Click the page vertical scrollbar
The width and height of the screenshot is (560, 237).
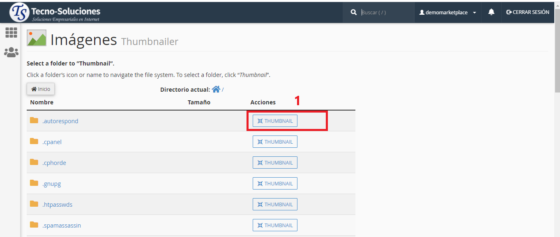click(x=557, y=123)
